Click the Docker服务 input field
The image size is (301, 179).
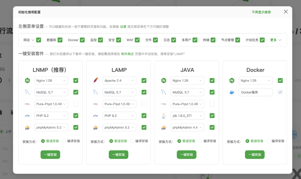tap(255, 92)
